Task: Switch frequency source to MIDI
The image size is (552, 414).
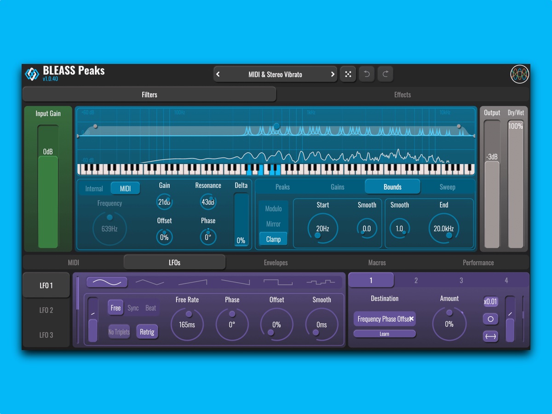Action: click(x=125, y=189)
